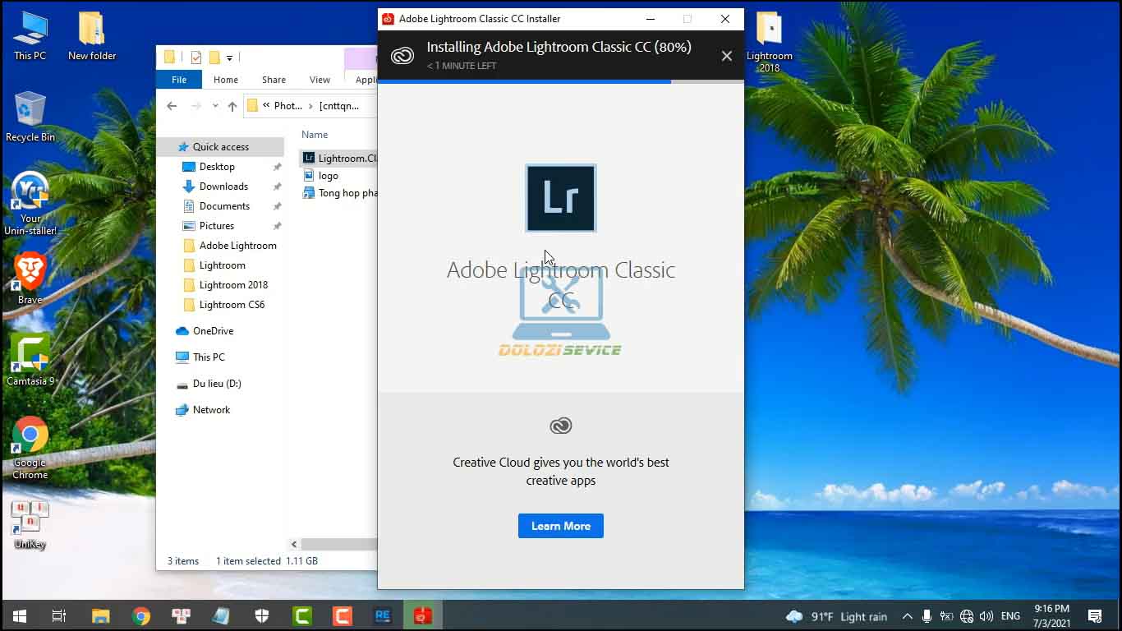The width and height of the screenshot is (1122, 631).
Task: Click the horizontal scrollbar at Explorer's bottom
Action: click(337, 544)
